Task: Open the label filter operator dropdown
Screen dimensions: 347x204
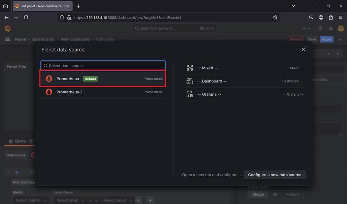Action: pyautogui.click(x=93, y=200)
